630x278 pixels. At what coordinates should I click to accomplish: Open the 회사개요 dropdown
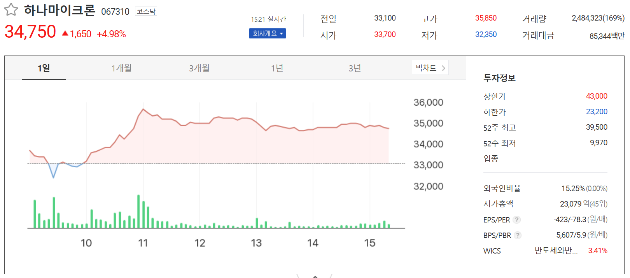(x=268, y=33)
